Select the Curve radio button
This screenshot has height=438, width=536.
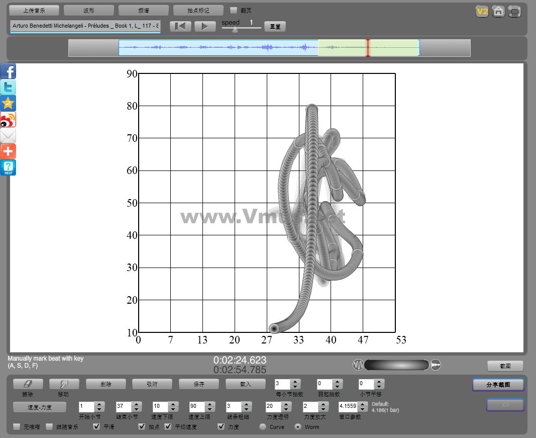pos(263,427)
